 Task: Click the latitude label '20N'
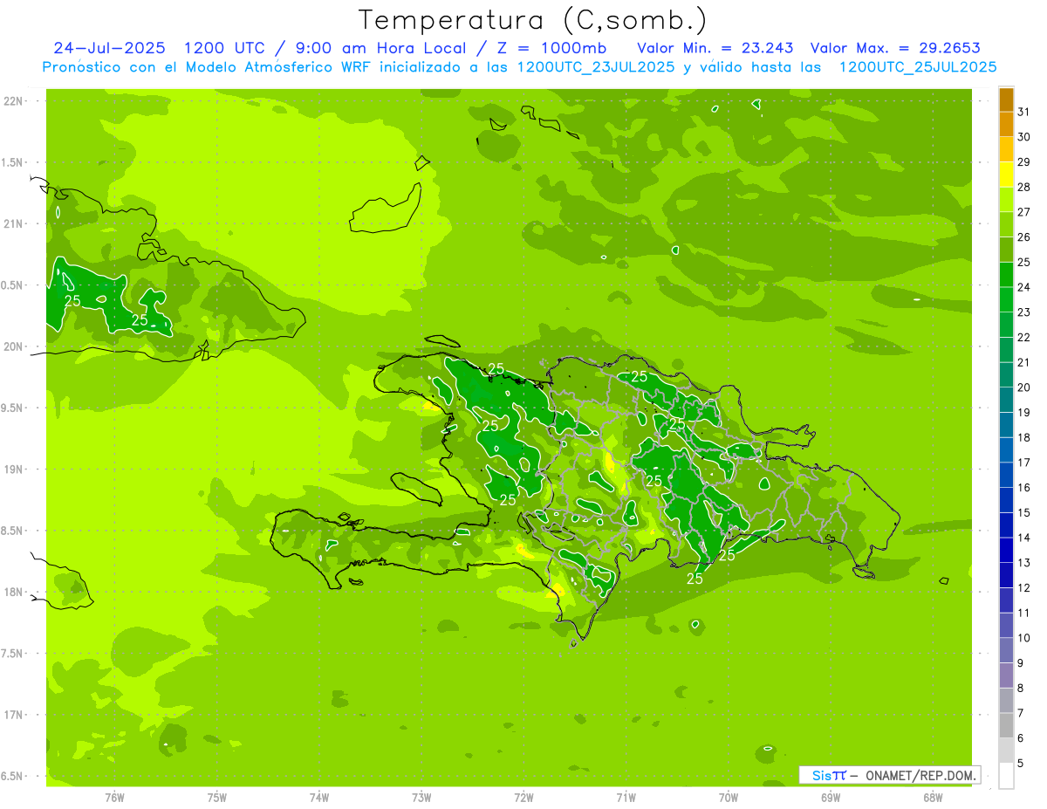pos(13,346)
